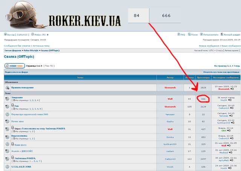This screenshot has width=241, height=171.
Task: Go to Список форумов breadcrumb
Action: [13, 50]
